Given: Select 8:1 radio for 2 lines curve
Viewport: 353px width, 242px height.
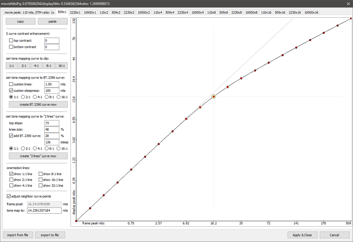Looking at the screenshot, I should [x=47, y=149].
